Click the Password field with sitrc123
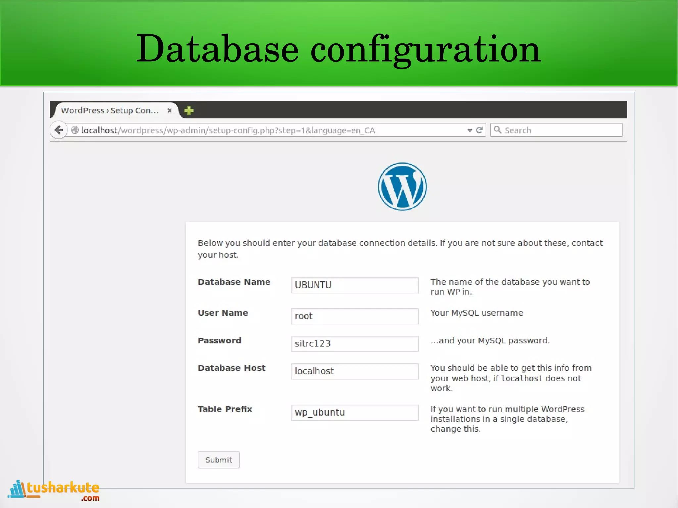678x508 pixels. tap(355, 344)
